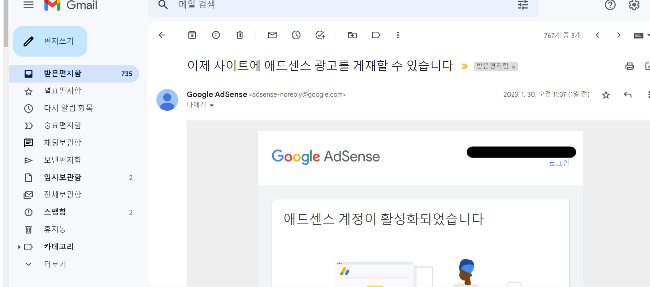Click the 편지쓰기 compose button
Viewport: 650px width, 287px height.
[50, 41]
